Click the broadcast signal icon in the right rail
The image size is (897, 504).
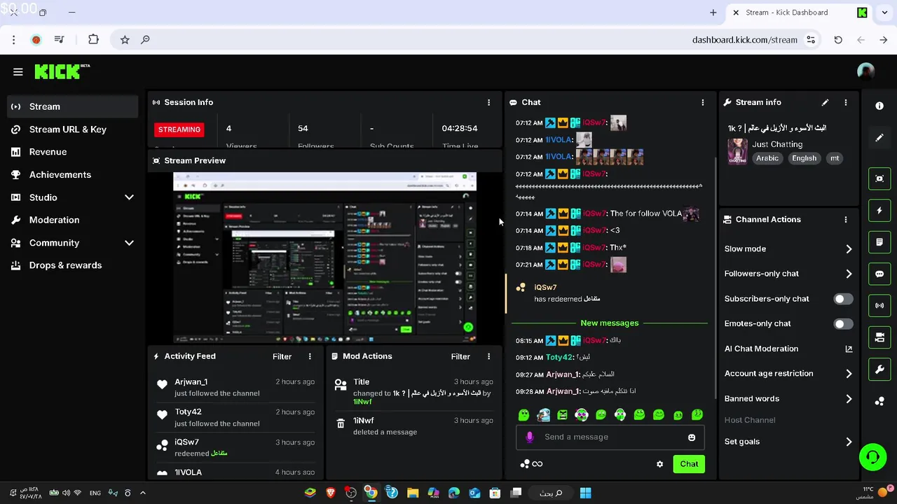(x=879, y=305)
